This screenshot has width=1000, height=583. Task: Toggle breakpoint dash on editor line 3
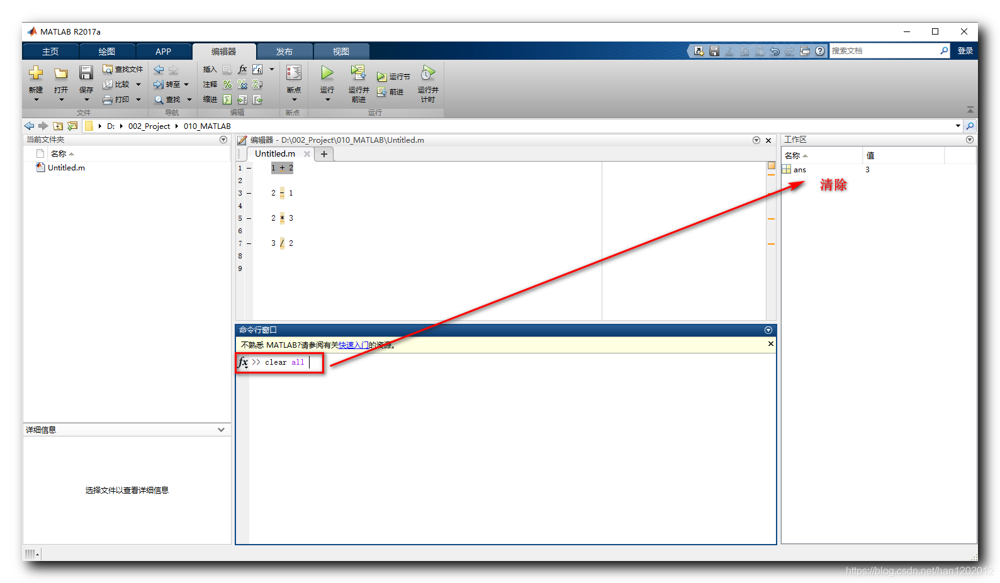[249, 193]
